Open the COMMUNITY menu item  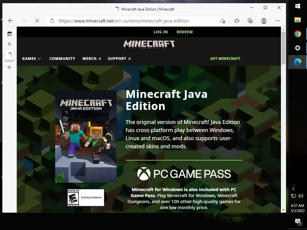tap(62, 58)
